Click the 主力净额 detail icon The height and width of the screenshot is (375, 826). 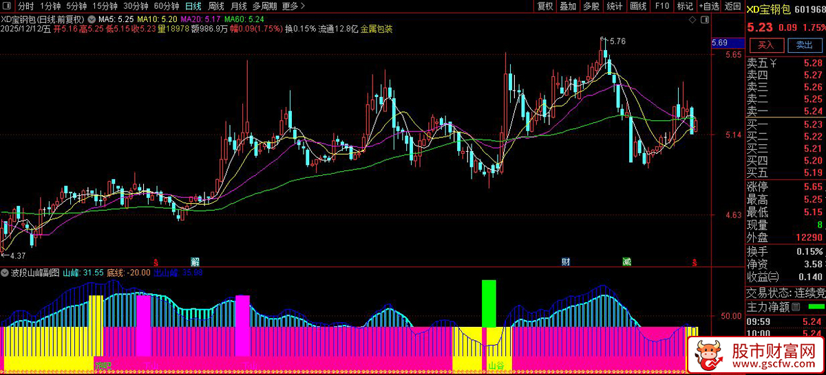coord(796,306)
